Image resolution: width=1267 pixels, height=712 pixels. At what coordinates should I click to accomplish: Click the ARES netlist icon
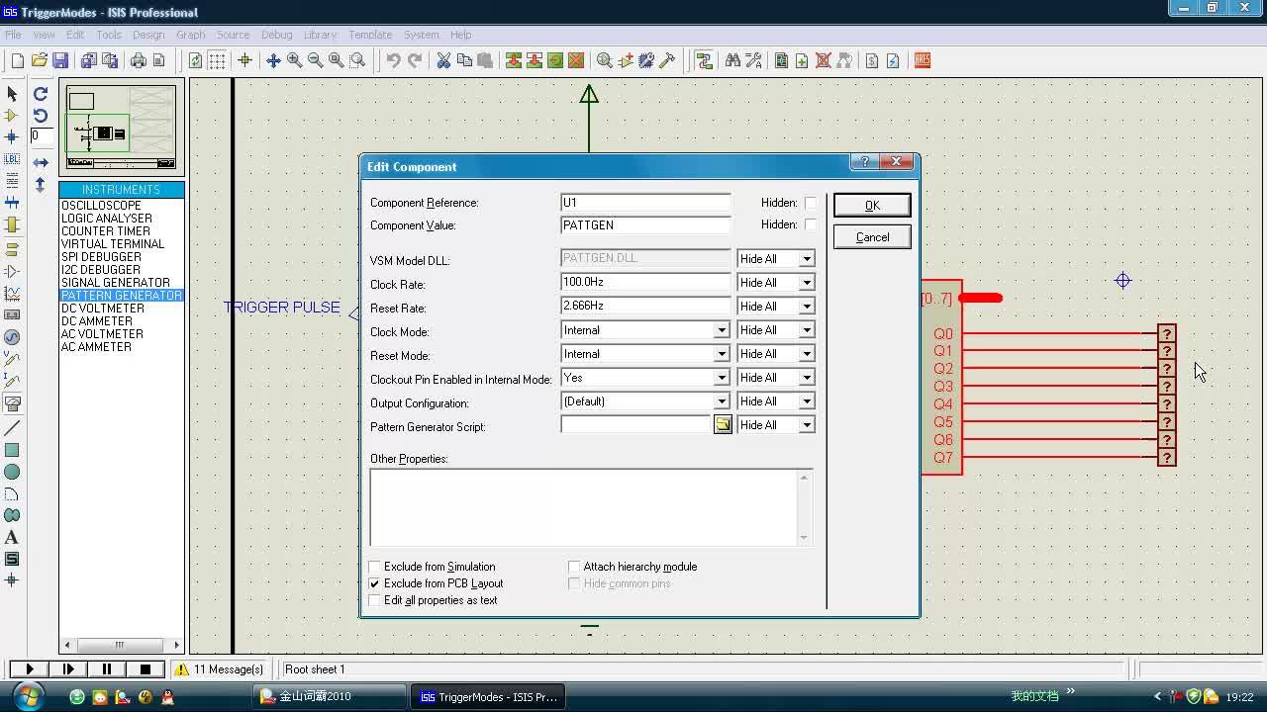923,60
